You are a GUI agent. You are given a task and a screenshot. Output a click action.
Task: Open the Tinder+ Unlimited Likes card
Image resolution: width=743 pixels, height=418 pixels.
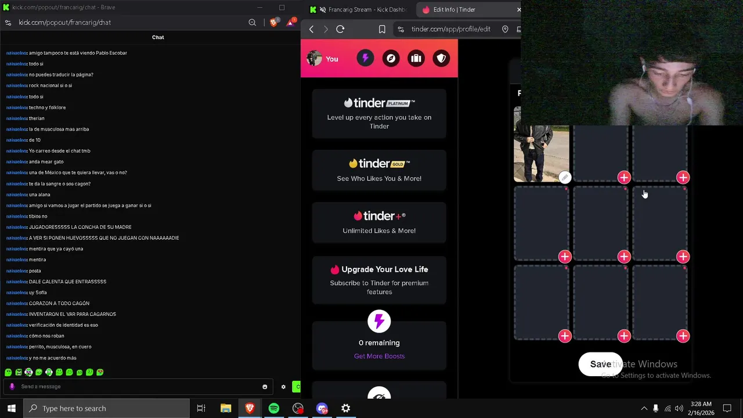[x=379, y=222]
